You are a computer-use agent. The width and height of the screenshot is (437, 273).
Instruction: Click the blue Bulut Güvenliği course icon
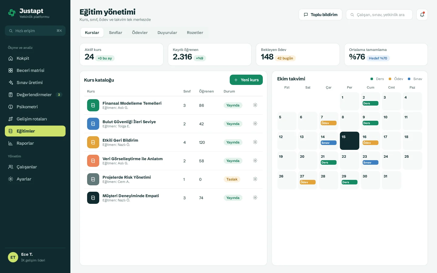(x=93, y=124)
